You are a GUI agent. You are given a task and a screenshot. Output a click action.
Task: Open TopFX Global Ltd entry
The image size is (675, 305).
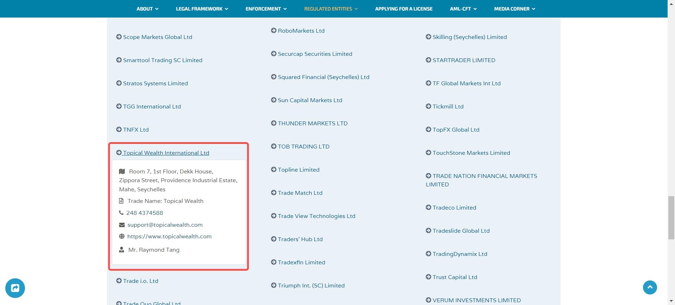tap(452, 130)
